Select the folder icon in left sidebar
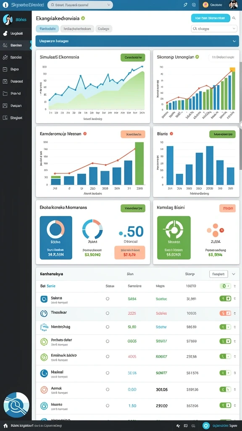 tap(5, 93)
